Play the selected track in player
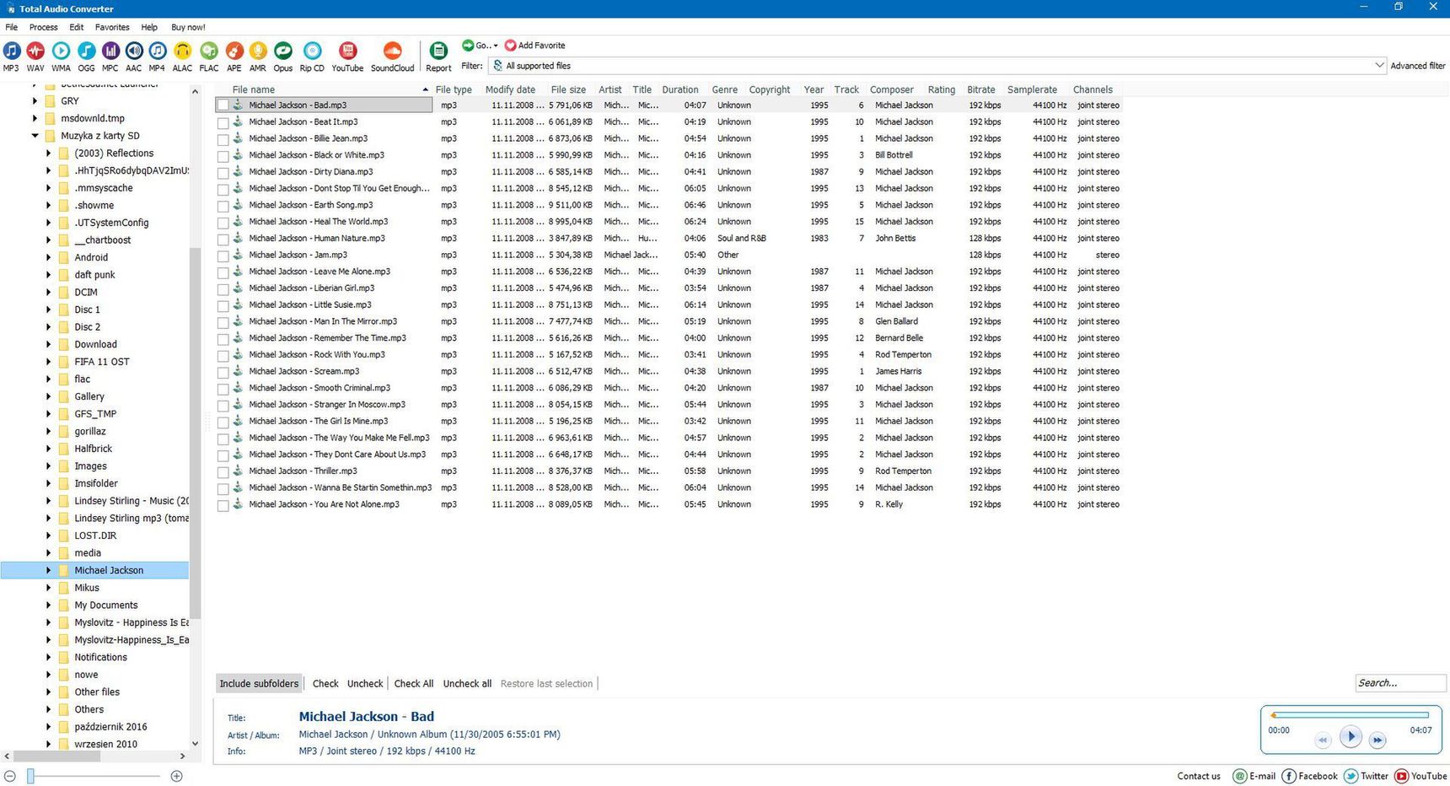 1351,736
